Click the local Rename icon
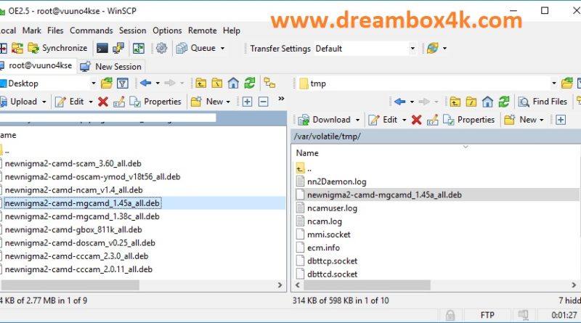The width and height of the screenshot is (581, 323). pos(119,102)
